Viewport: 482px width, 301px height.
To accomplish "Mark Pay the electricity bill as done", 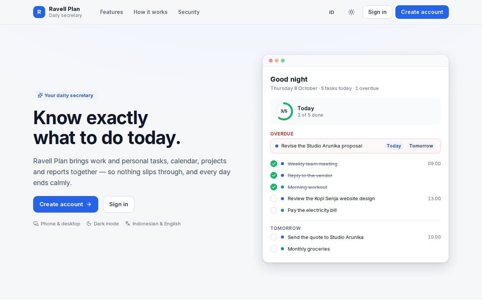I will coord(274,210).
